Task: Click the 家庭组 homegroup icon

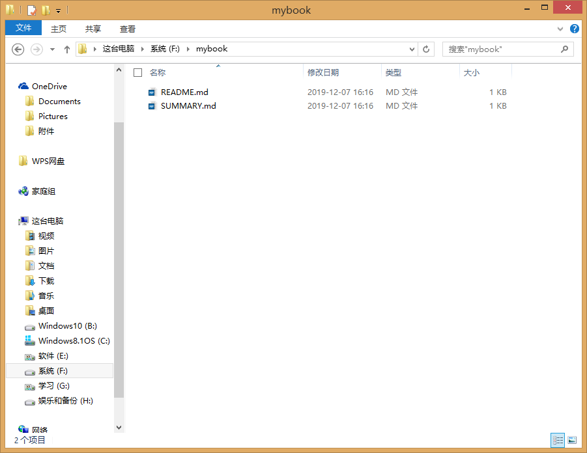Action: point(23,191)
